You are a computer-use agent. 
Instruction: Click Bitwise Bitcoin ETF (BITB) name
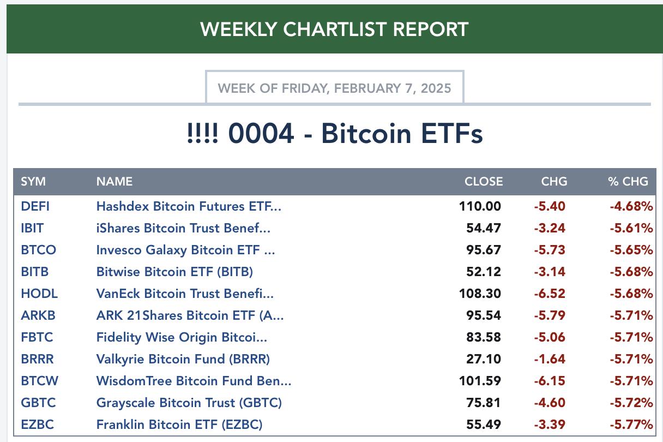point(174,272)
